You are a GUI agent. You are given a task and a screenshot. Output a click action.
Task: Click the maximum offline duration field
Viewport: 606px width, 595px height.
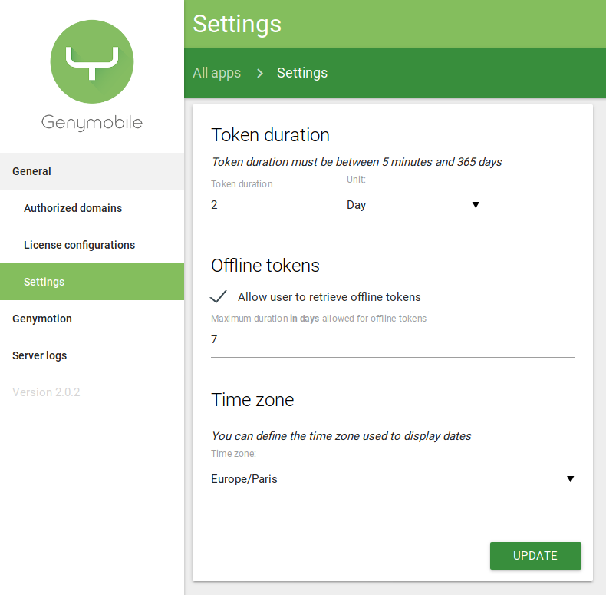point(391,339)
